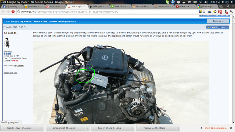This screenshot has height=132, width=235.
Task: Click the post icon beside Jun 20, 2012 date
Action: click(4, 27)
